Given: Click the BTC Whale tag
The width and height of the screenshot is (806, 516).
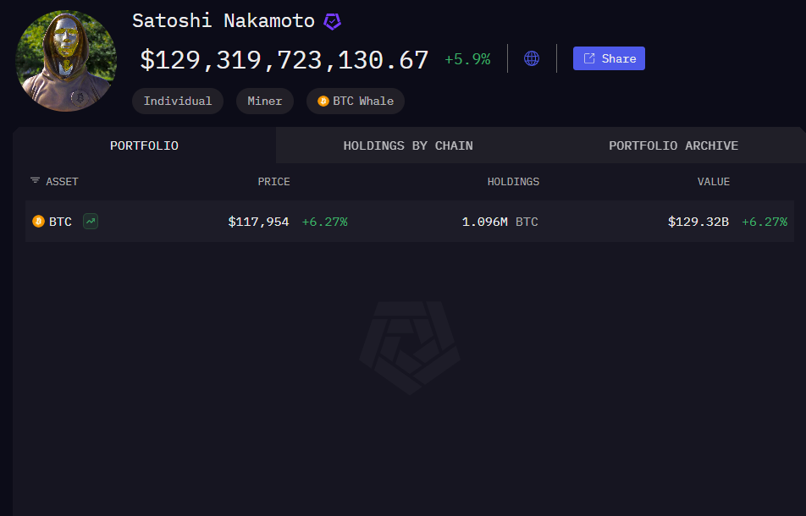Looking at the screenshot, I should click(356, 102).
